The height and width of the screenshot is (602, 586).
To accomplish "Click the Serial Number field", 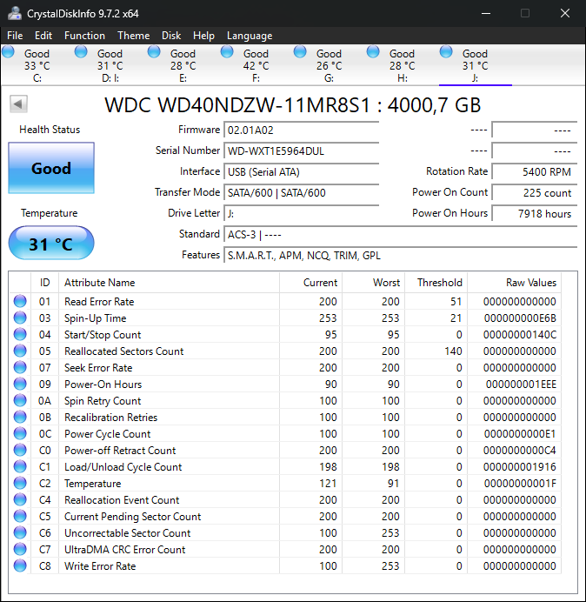I will (x=301, y=150).
